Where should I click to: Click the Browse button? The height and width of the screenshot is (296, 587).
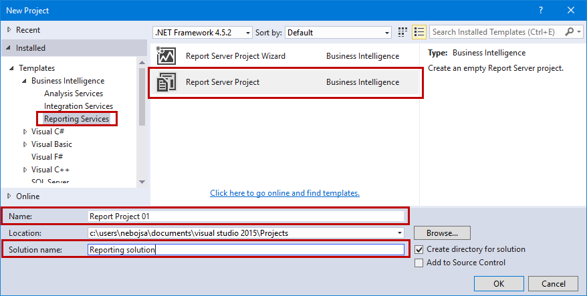tap(442, 233)
